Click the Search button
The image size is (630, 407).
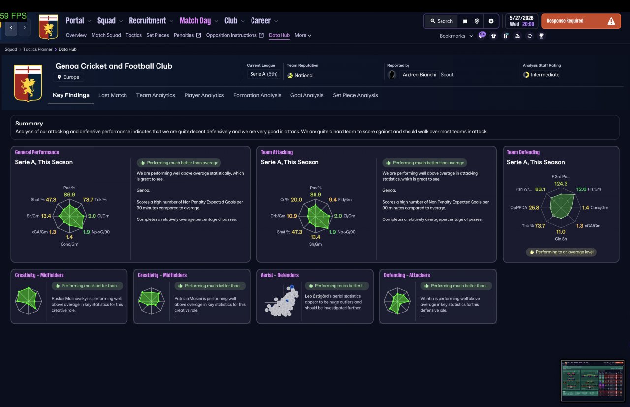pos(441,21)
